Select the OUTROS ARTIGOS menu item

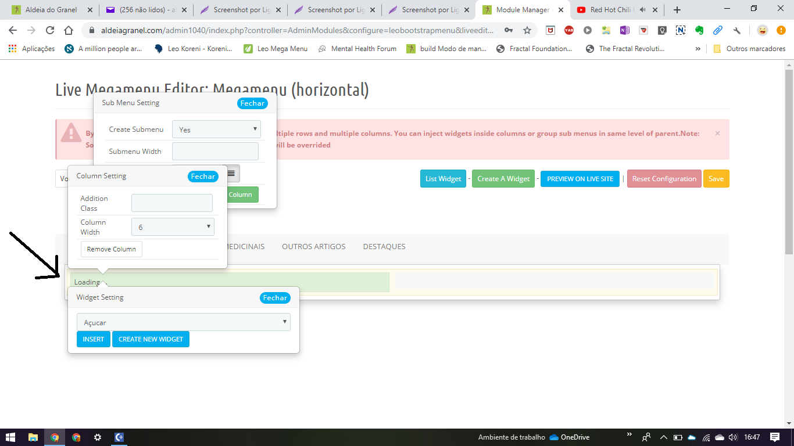[314, 247]
